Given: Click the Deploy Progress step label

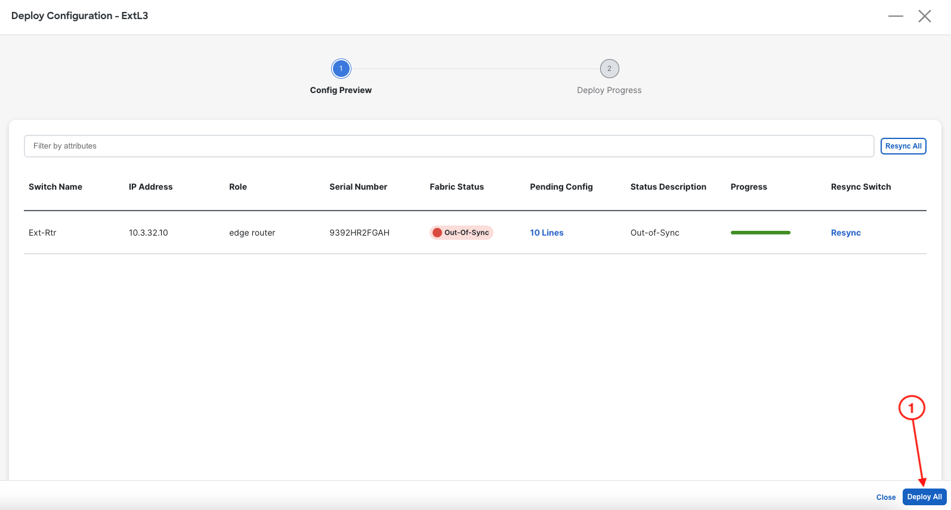Looking at the screenshot, I should tap(609, 90).
